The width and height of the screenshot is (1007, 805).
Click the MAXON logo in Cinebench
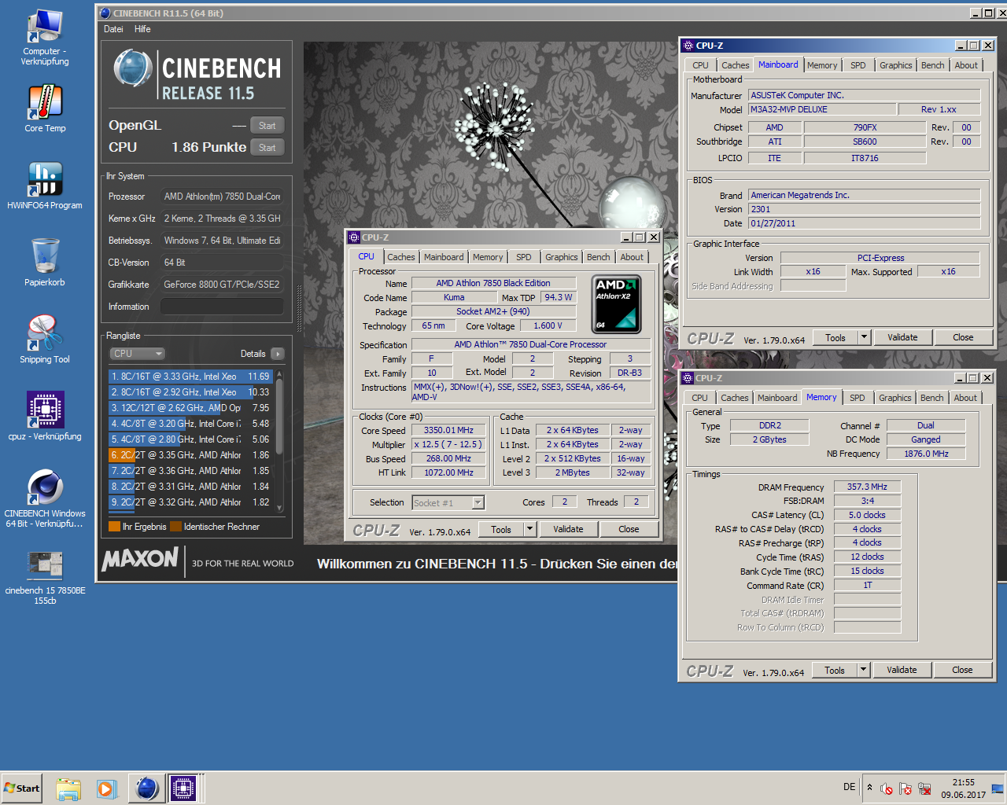click(140, 560)
